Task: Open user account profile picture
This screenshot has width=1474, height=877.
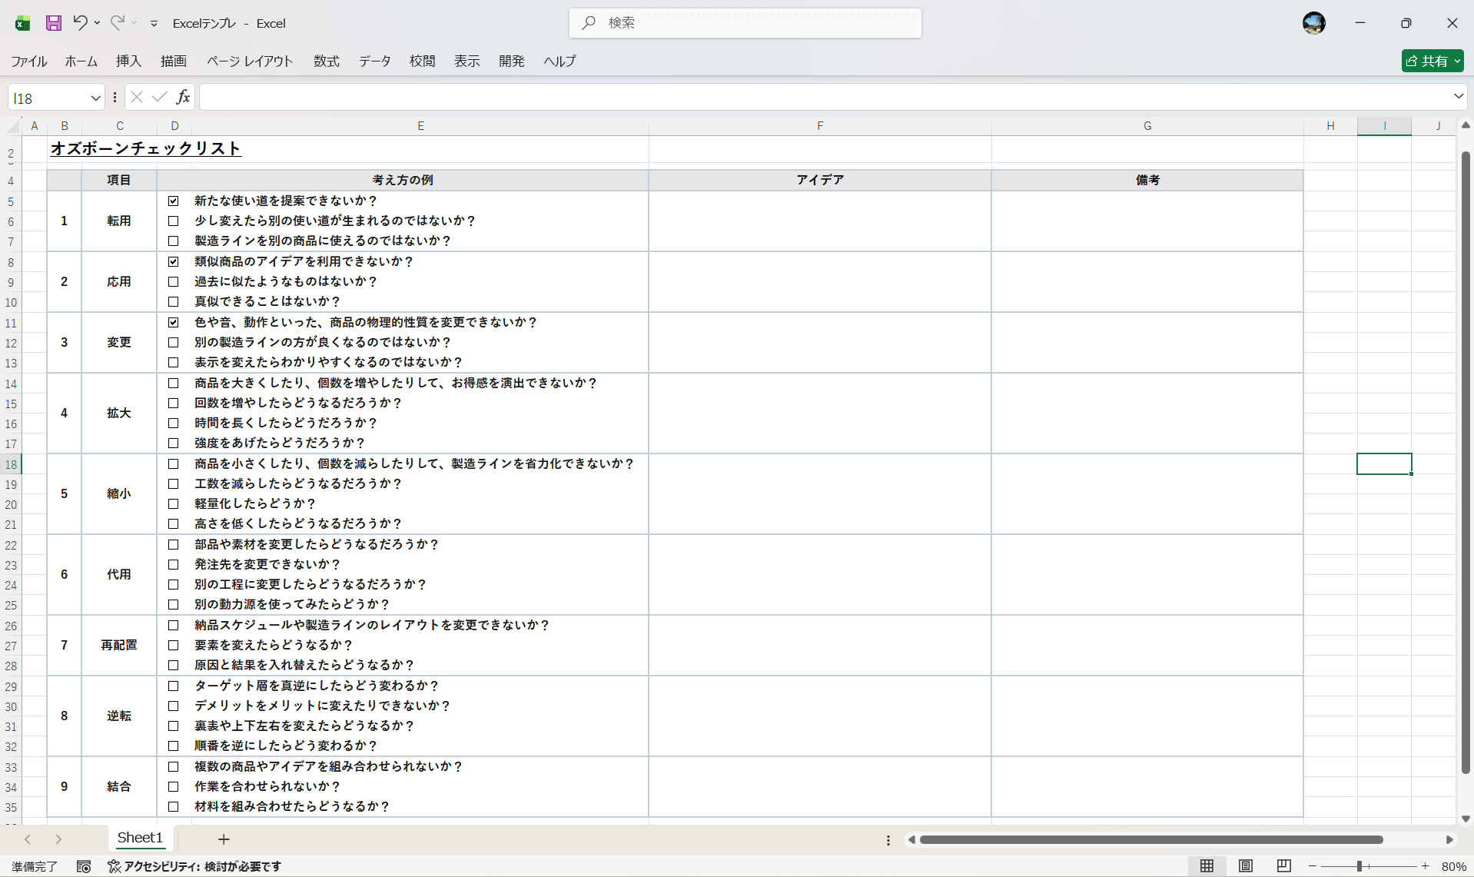Action: (x=1313, y=23)
